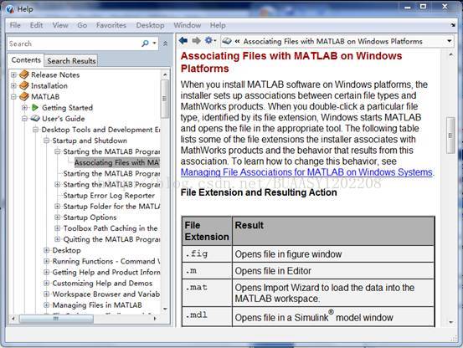Open the gear actions menu
The image size is (463, 348).
point(210,40)
